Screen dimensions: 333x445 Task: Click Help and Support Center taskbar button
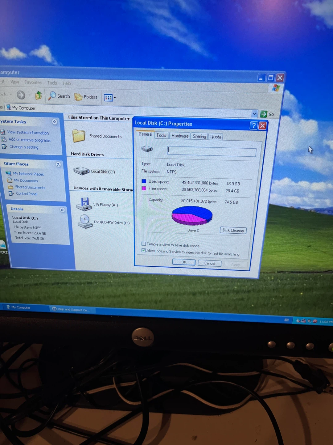point(72,309)
